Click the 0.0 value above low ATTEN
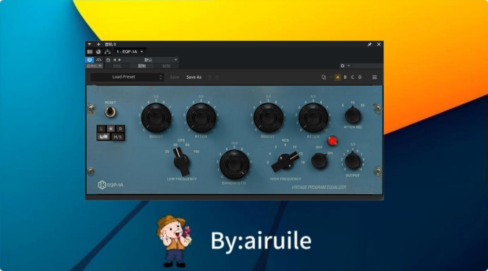Image resolution: width=488 pixels, height=271 pixels. [x=201, y=96]
